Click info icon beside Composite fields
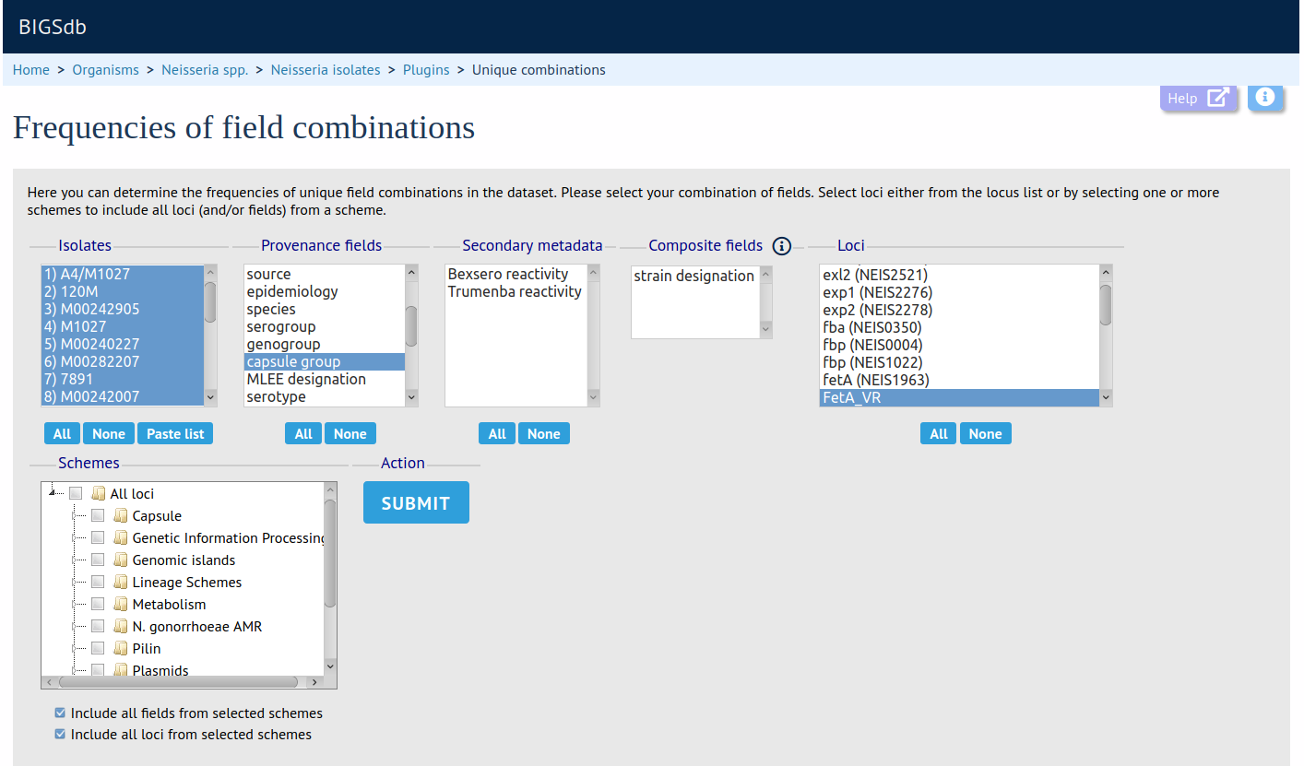Screen dimensions: 1304x766 click(782, 246)
